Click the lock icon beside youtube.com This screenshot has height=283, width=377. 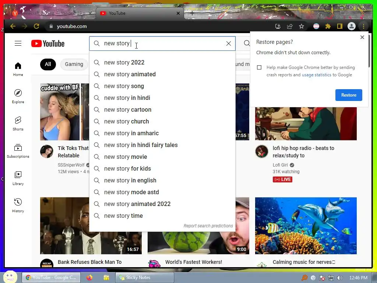tap(51, 26)
